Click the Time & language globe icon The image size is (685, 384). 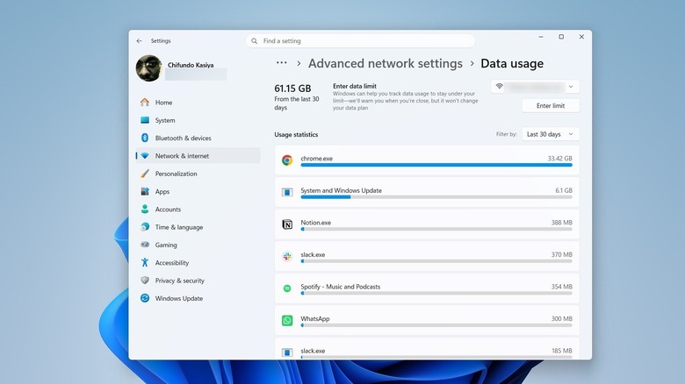(145, 227)
